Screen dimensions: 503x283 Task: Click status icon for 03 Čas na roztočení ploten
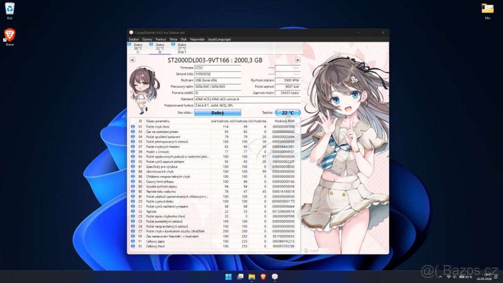[133, 132]
